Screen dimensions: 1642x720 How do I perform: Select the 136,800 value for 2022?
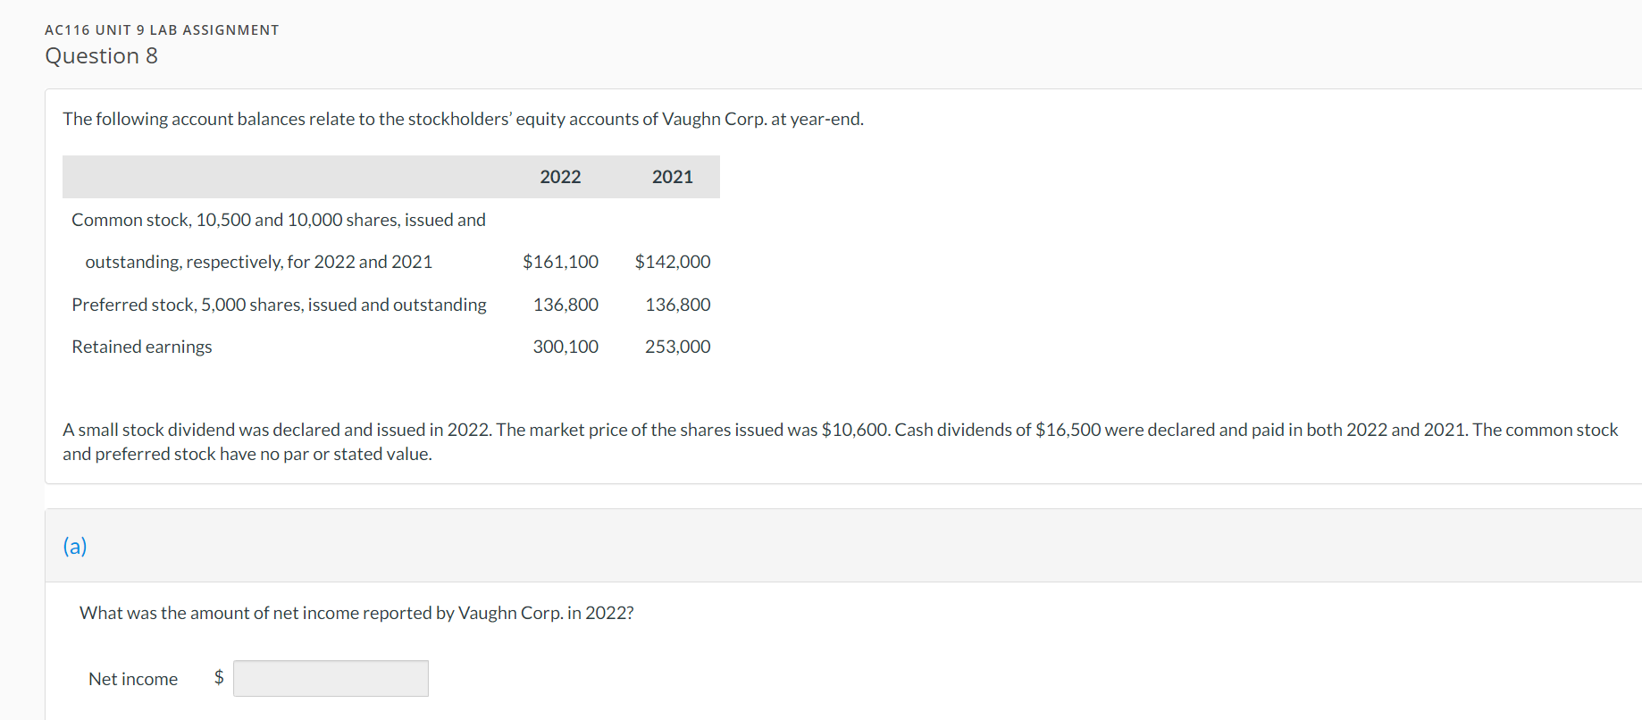click(565, 305)
